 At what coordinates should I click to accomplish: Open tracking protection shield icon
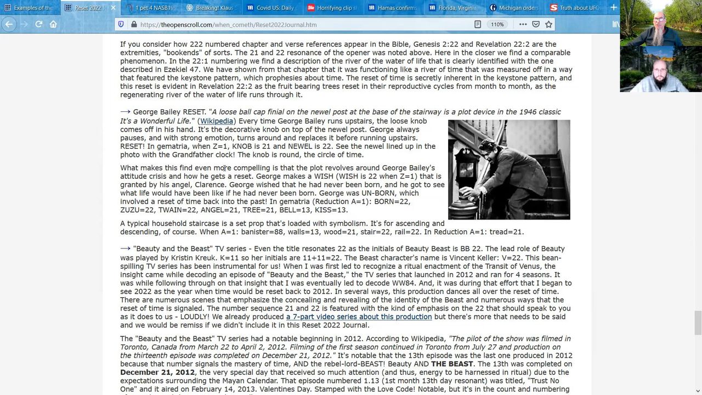click(x=121, y=25)
